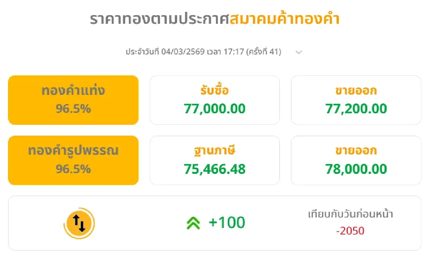Click the green upward price change indicator
Screen dimensions: 434x264
coord(194,223)
